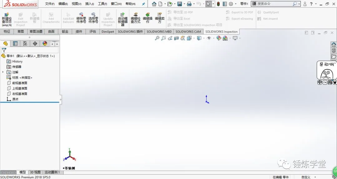Open the 窗口(W) menu
Image resolution: width=337 pixels, height=179 pixels.
point(116,4)
